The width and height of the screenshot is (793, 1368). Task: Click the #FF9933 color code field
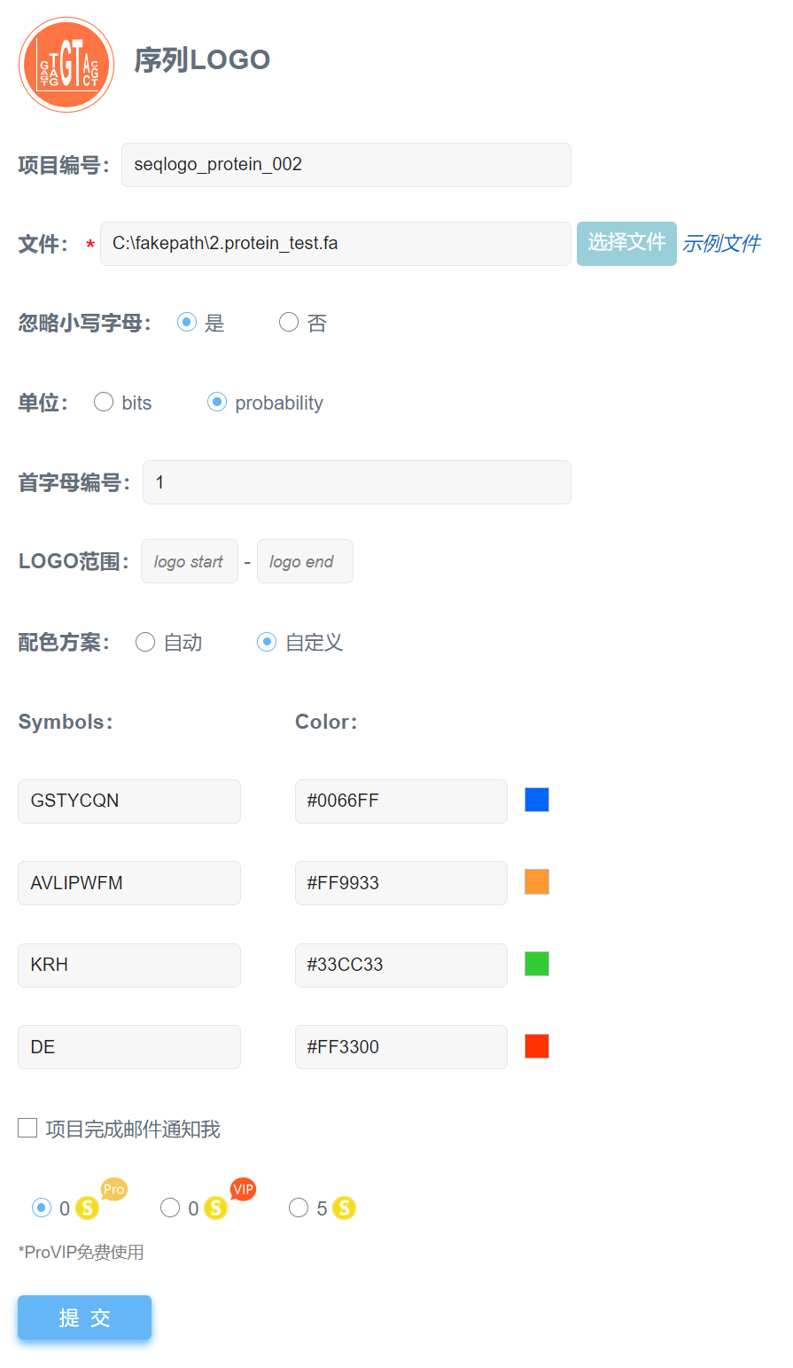pos(401,883)
